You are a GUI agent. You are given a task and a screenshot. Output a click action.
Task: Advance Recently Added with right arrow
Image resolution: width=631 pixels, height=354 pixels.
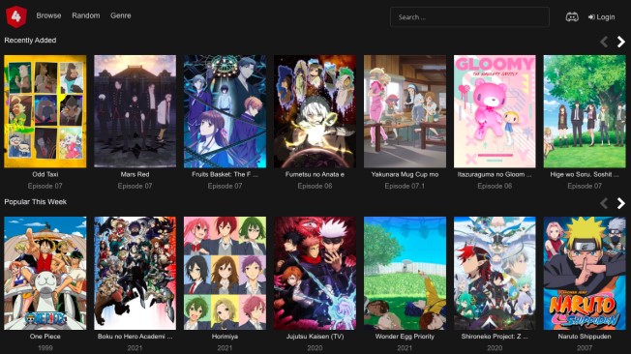[621, 42]
